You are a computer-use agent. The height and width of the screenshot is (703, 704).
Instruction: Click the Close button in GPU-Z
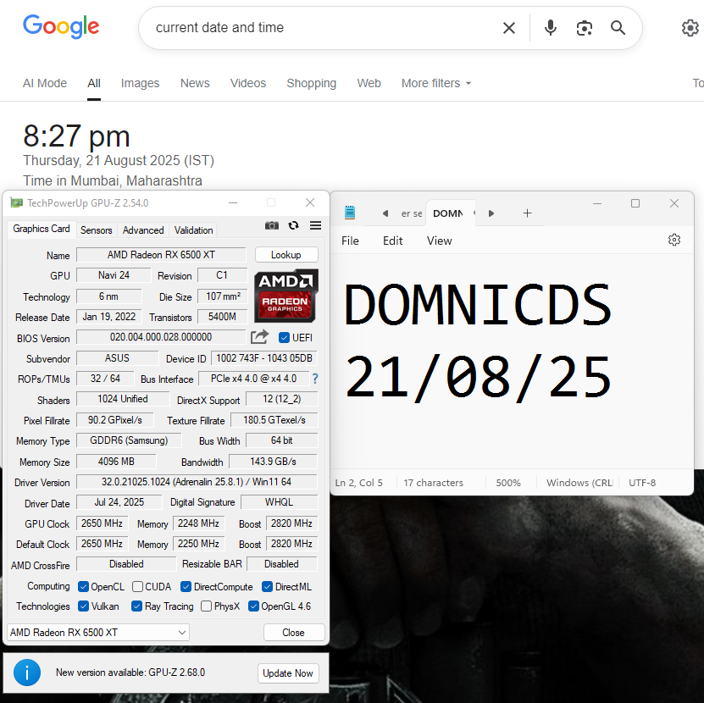pos(294,633)
